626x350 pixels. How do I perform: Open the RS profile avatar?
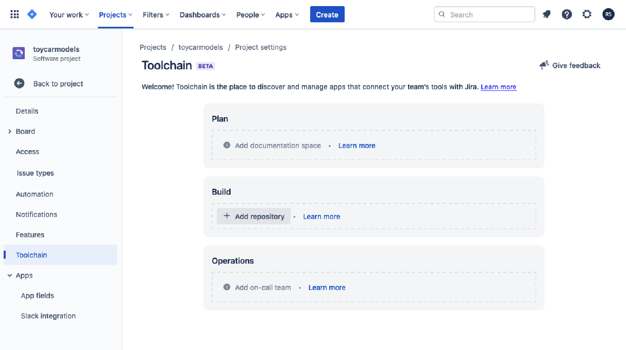(x=608, y=15)
